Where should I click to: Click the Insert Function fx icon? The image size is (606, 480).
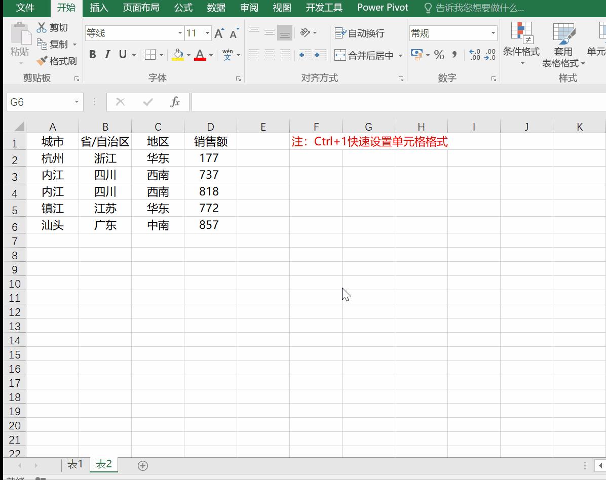pos(175,102)
